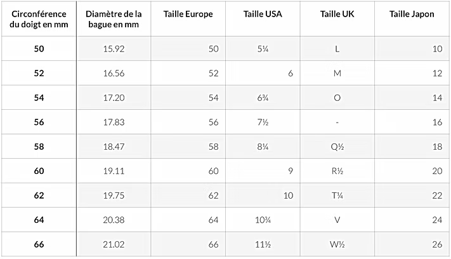Click circumference 64 row label
Image resolution: width=451 pixels, height=259 pixels.
click(x=39, y=220)
